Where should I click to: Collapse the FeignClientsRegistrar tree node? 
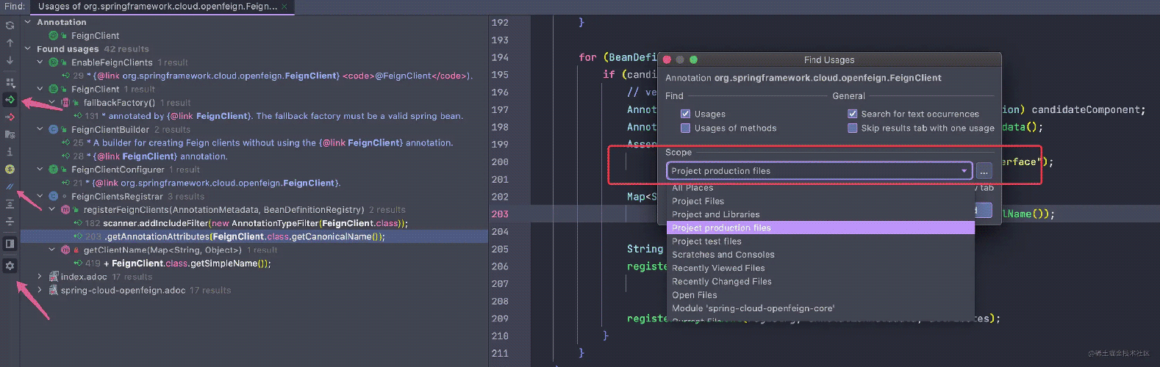click(x=40, y=197)
